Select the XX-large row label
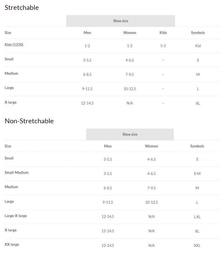The image size is (220, 255). 12,245
